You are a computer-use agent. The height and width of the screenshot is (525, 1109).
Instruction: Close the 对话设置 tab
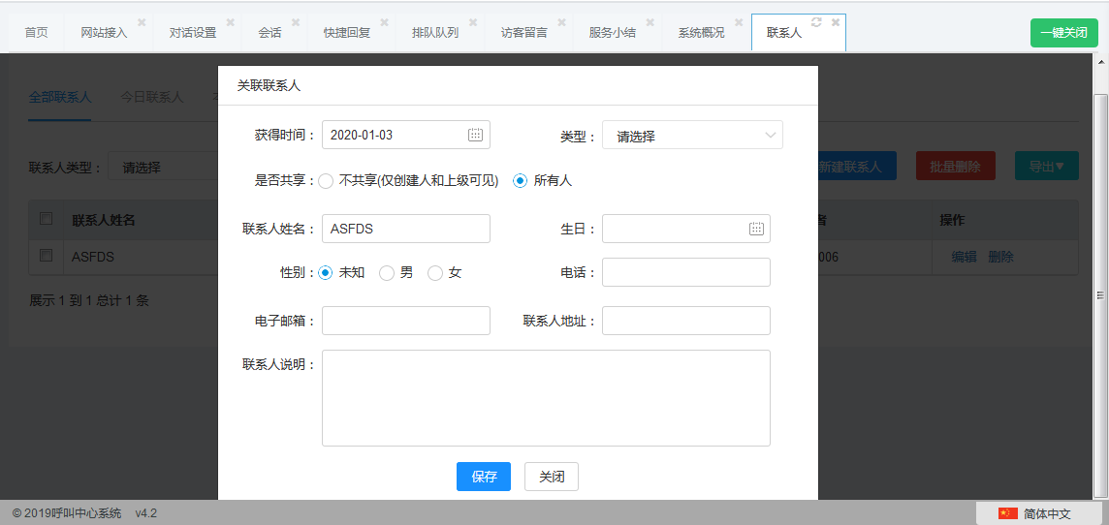[230, 22]
